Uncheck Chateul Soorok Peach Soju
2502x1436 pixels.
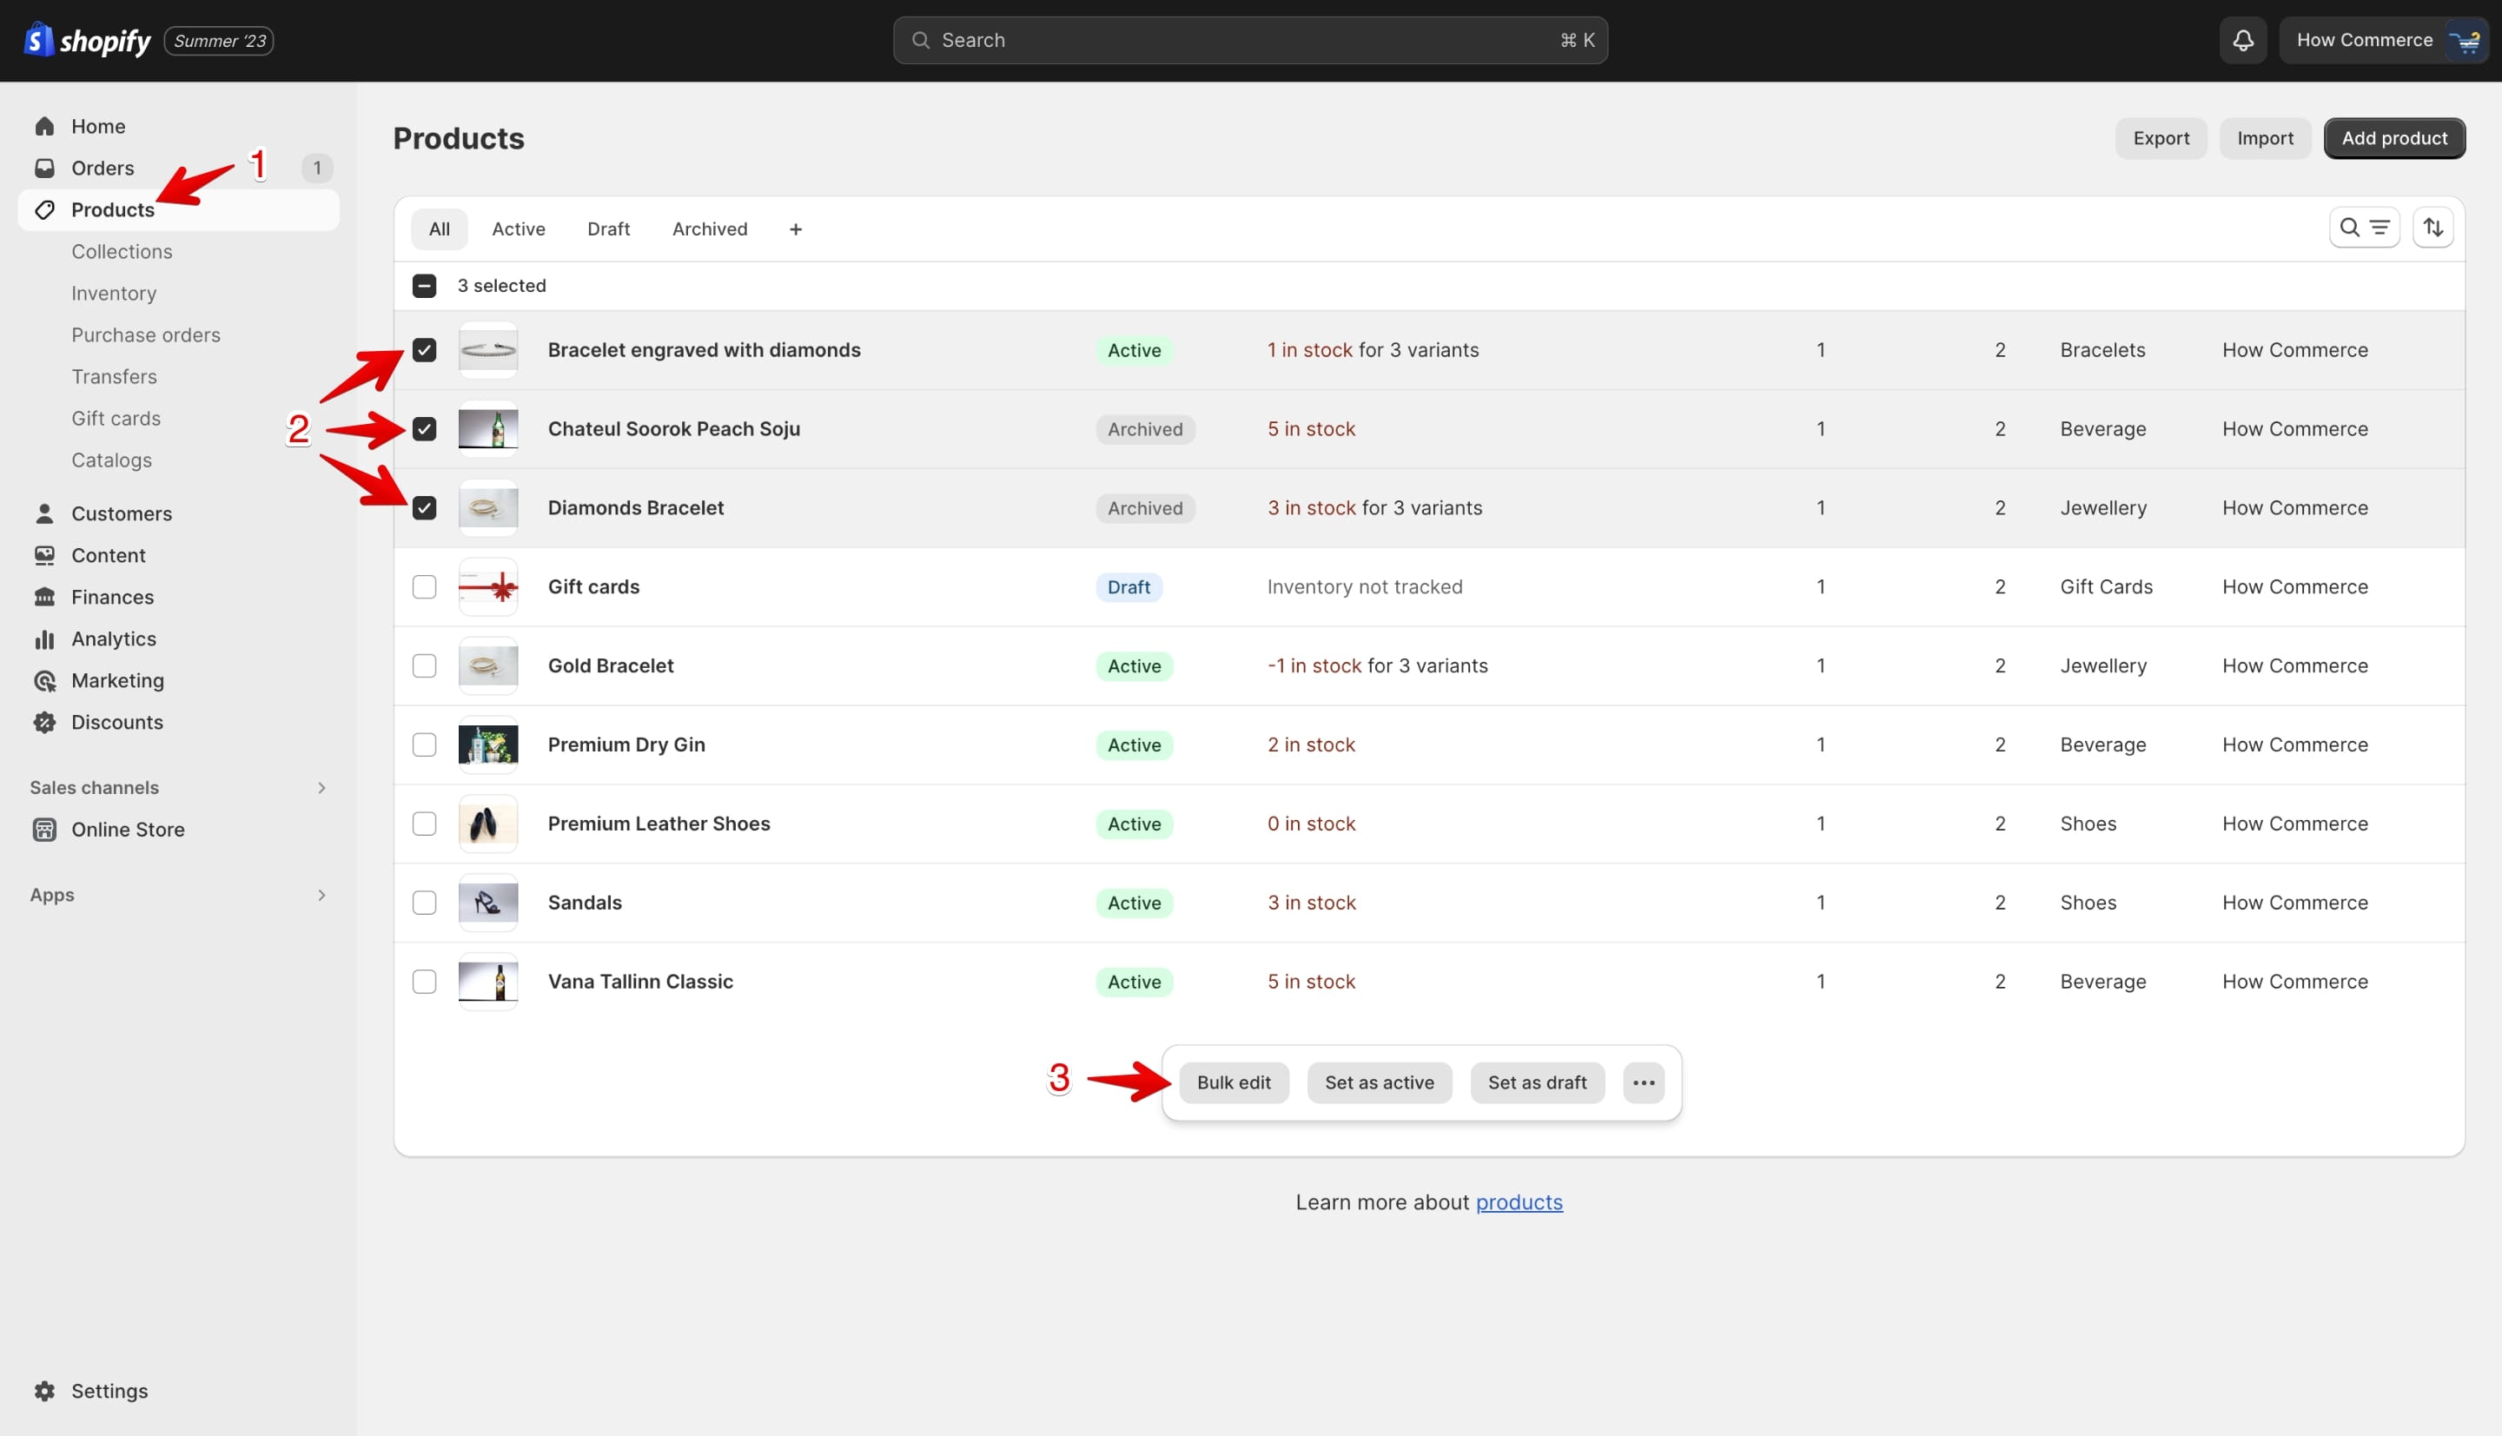(424, 429)
